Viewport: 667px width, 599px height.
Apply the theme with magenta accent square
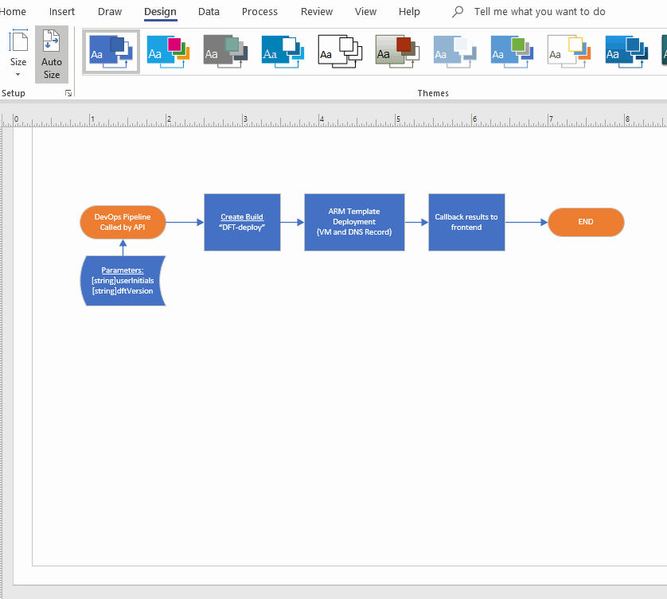(168, 51)
